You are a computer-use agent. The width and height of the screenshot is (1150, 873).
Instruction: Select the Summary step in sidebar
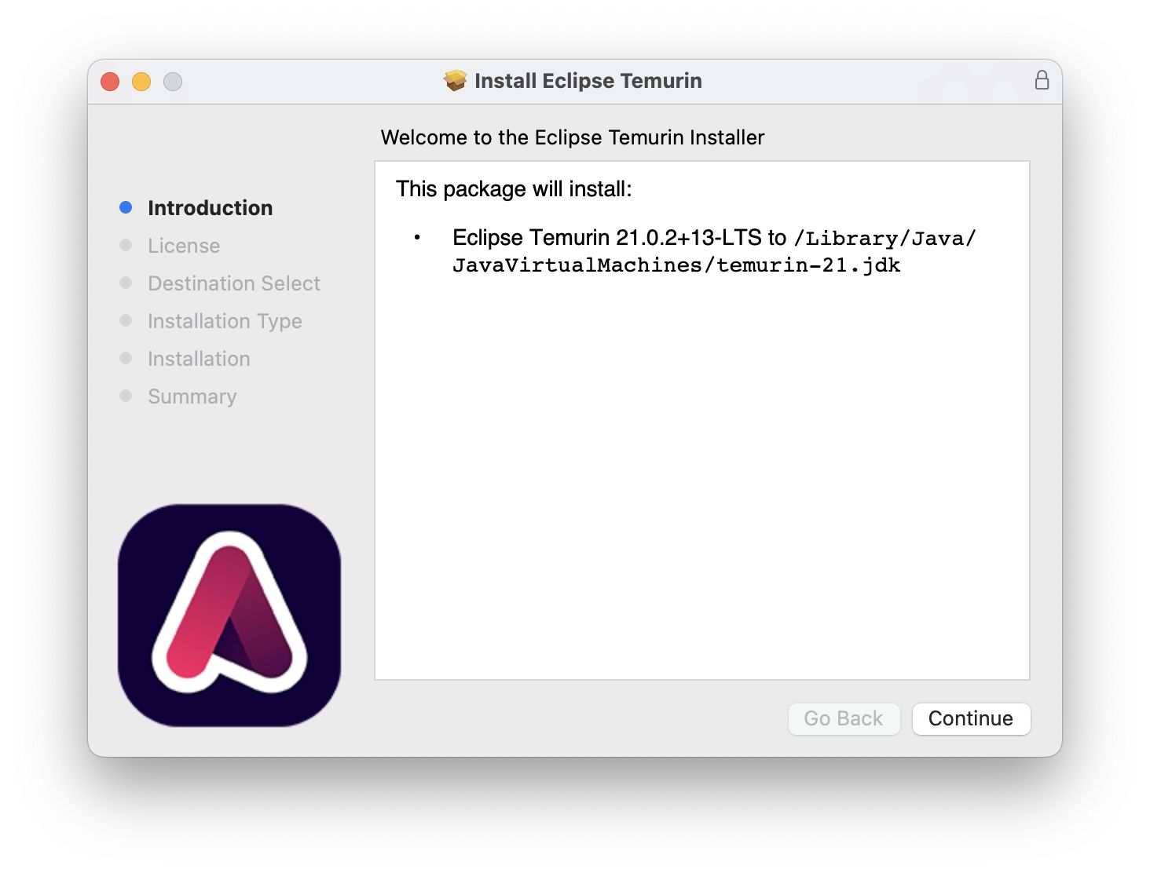pos(192,396)
